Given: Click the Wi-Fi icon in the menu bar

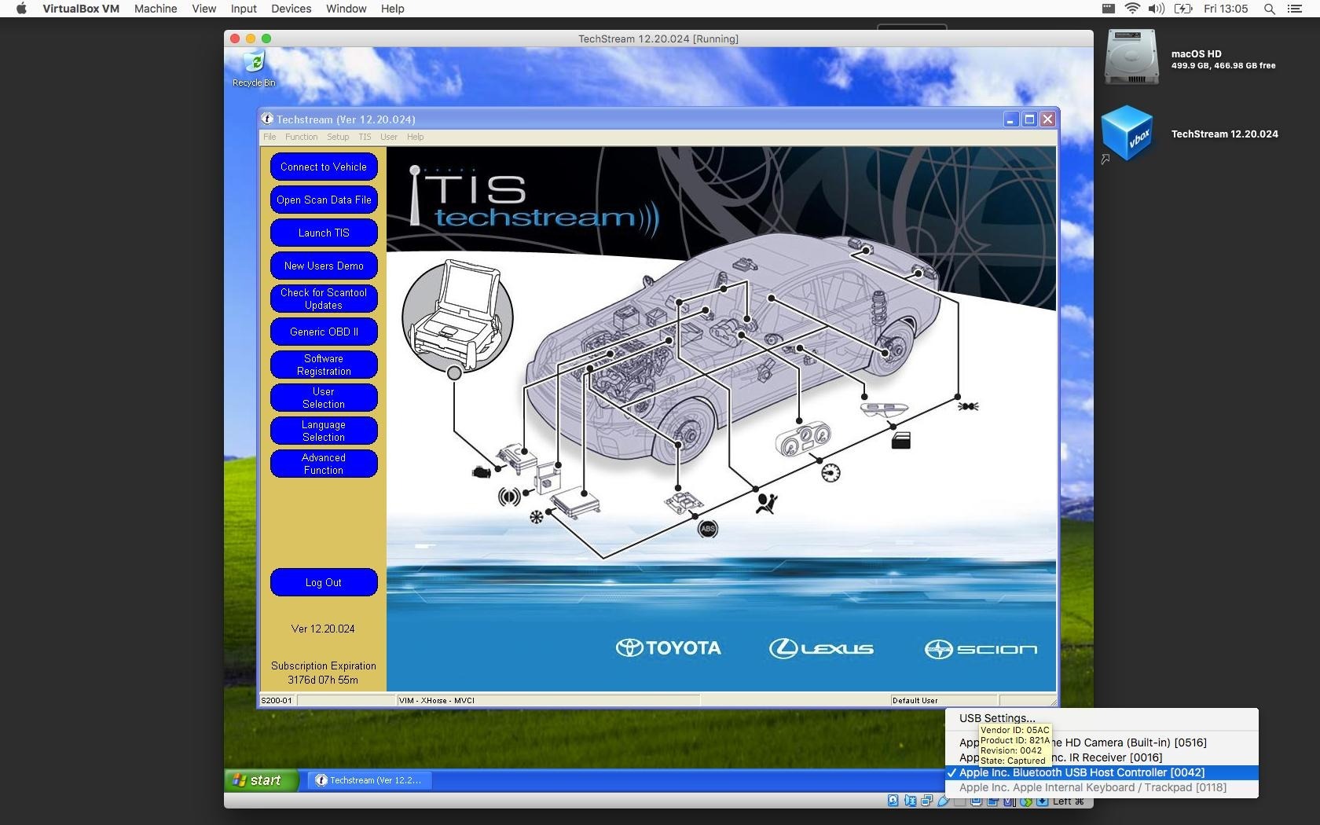Looking at the screenshot, I should tap(1131, 9).
